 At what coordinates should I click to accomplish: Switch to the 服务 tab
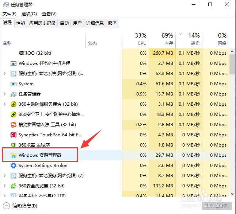point(112,23)
